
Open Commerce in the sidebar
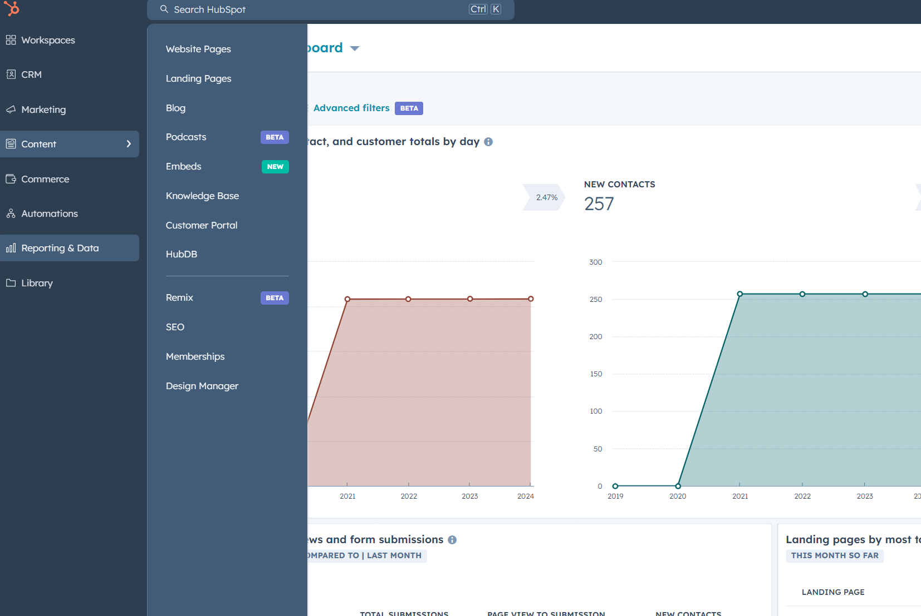70,179
